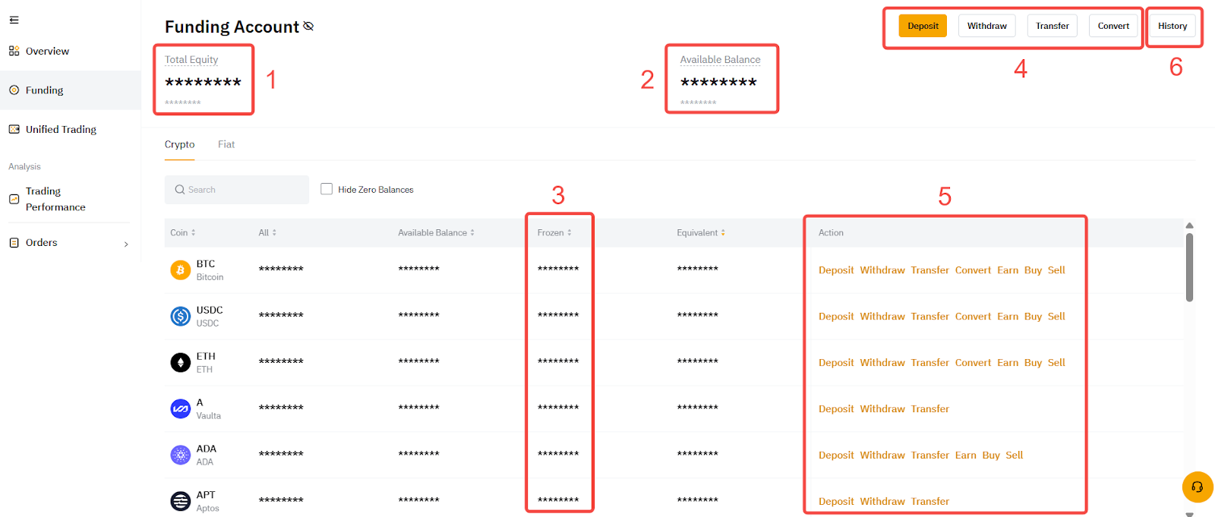
Task: Open Unified Trading in the sidebar
Action: coord(61,130)
